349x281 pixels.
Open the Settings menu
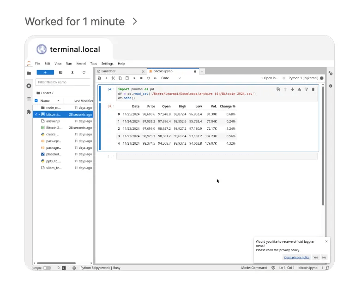point(107,64)
